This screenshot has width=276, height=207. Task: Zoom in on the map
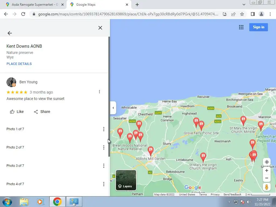coord(267,171)
